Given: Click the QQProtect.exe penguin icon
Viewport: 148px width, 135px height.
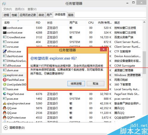Looking at the screenshot, I should pyautogui.click(x=5, y=117).
